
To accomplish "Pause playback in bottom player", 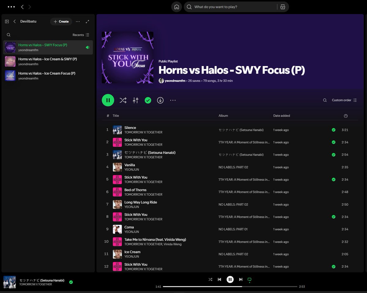I will (230, 279).
